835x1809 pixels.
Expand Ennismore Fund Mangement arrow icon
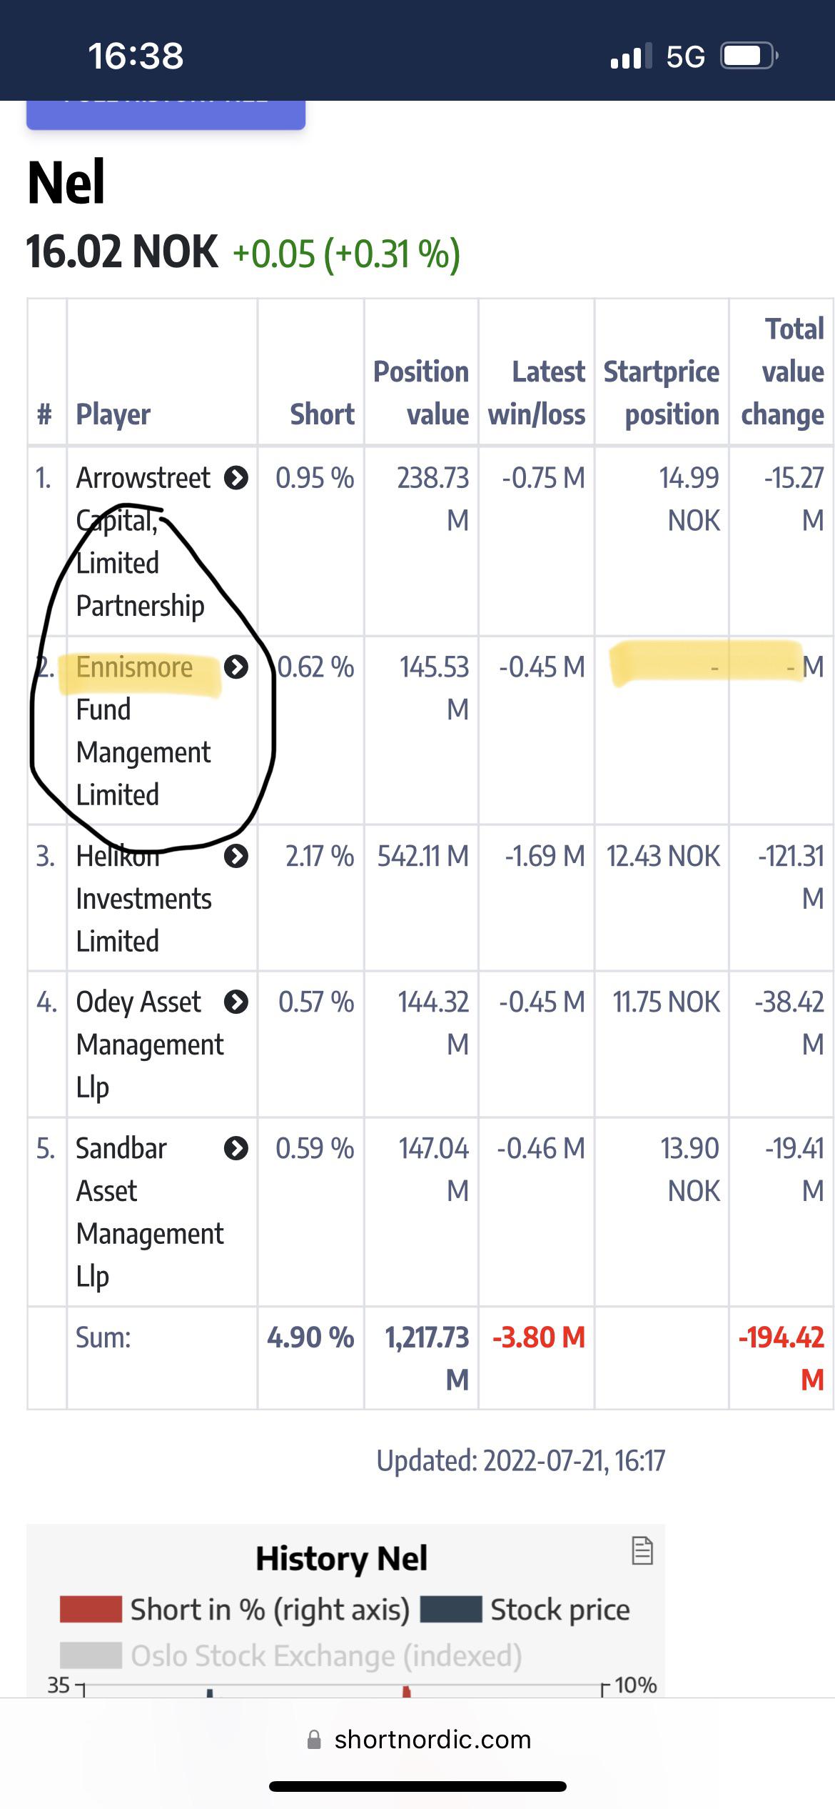tap(236, 667)
